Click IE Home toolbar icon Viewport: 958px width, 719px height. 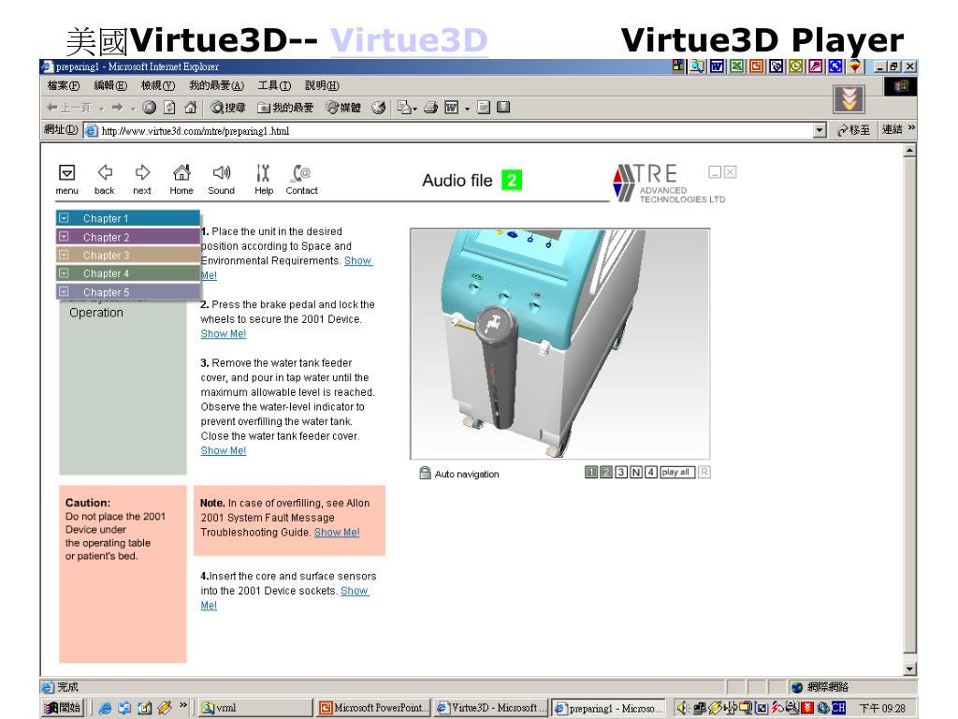coord(191,108)
